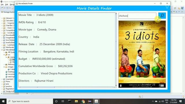Select the Package Explorer tab in Eclipse

(x=8, y=12)
